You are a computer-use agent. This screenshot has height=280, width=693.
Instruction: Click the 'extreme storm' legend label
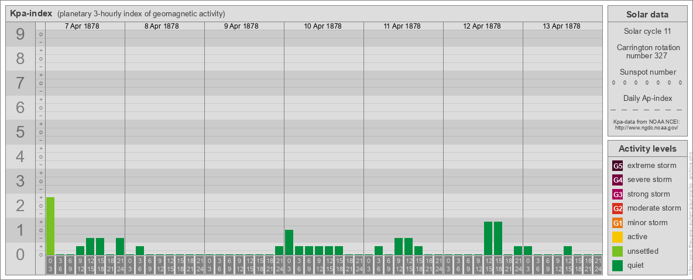tap(652, 166)
